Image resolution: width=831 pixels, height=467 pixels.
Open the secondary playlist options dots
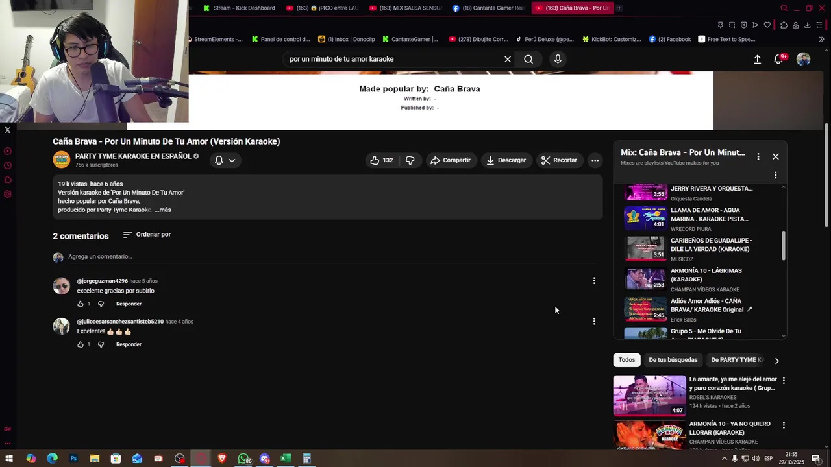pos(775,175)
